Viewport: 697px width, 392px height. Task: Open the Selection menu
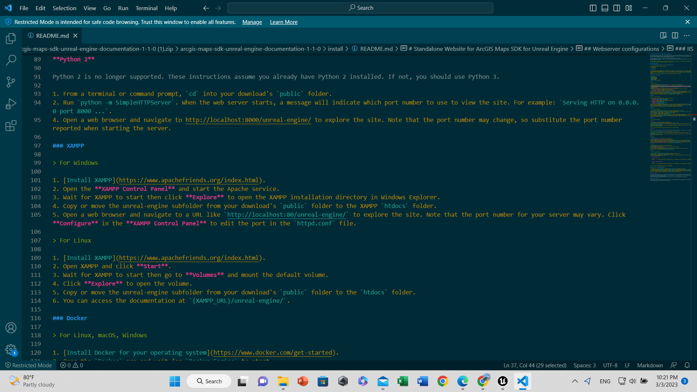(64, 8)
